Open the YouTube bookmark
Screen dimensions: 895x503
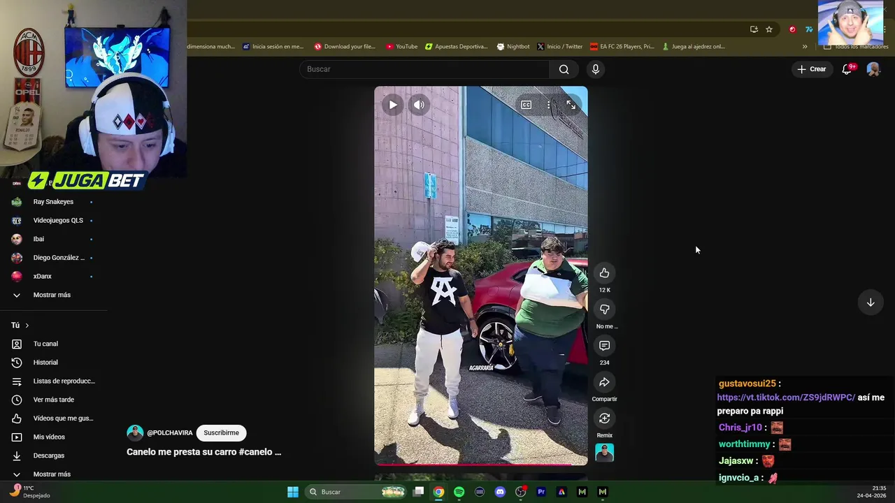pos(401,47)
